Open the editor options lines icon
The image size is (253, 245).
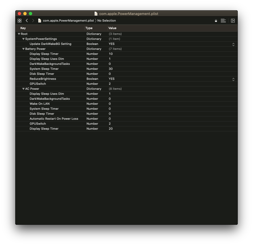pos(223,21)
